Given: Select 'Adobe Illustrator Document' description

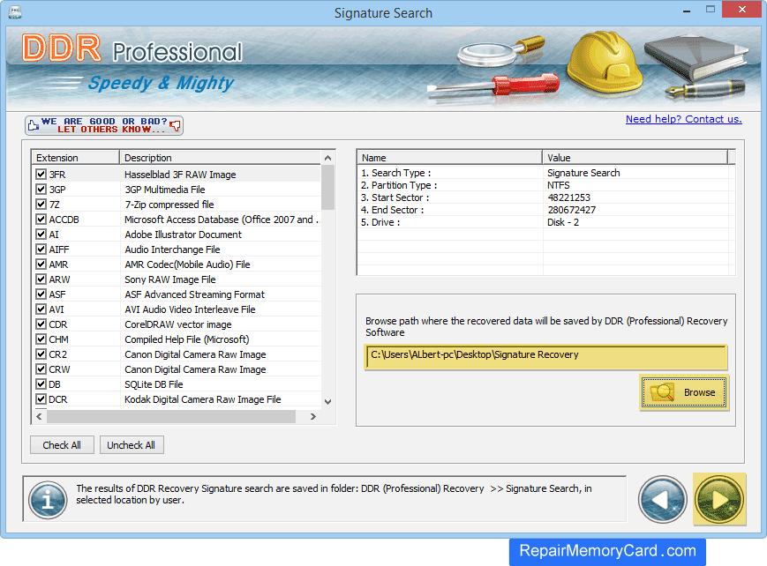Looking at the screenshot, I should pos(183,235).
